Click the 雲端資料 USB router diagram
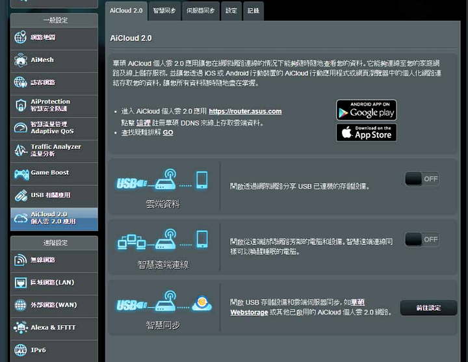The width and height of the screenshot is (468, 362). [x=162, y=179]
